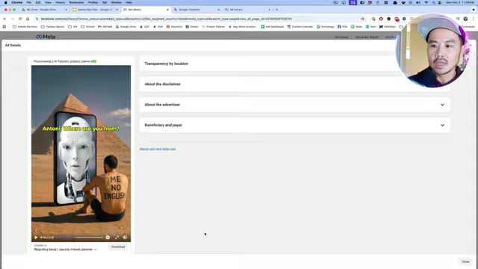Open App Store localization bookmark
This screenshot has height=269, width=478.
[x=243, y=27]
